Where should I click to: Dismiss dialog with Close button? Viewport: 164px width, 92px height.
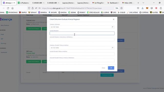click(x=103, y=68)
